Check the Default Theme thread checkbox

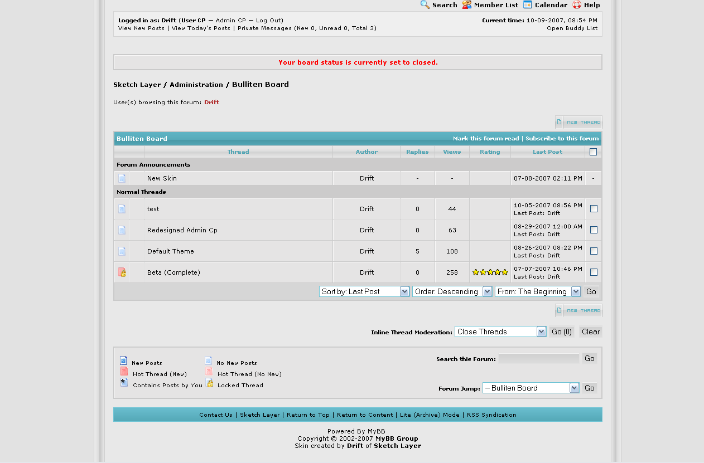click(594, 251)
